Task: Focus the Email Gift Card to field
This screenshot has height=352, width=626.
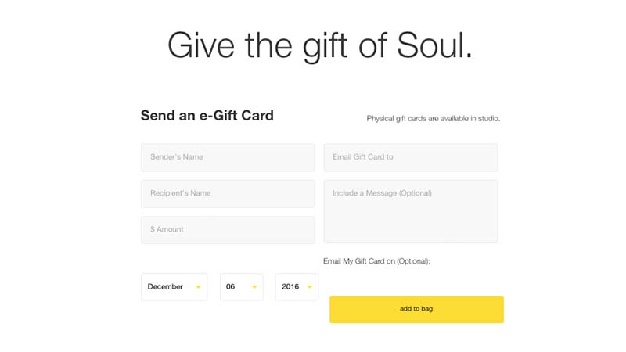Action: [411, 157]
